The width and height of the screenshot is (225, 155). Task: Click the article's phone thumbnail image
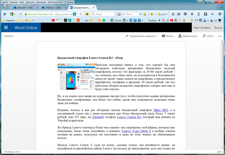tap(73, 77)
